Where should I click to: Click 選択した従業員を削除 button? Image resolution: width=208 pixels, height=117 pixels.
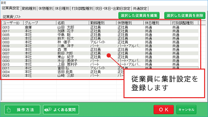tap(185, 16)
